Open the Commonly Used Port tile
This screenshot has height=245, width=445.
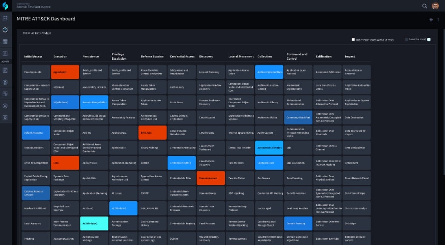coord(298,117)
